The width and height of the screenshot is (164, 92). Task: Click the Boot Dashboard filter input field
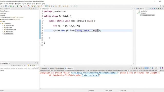19,68
